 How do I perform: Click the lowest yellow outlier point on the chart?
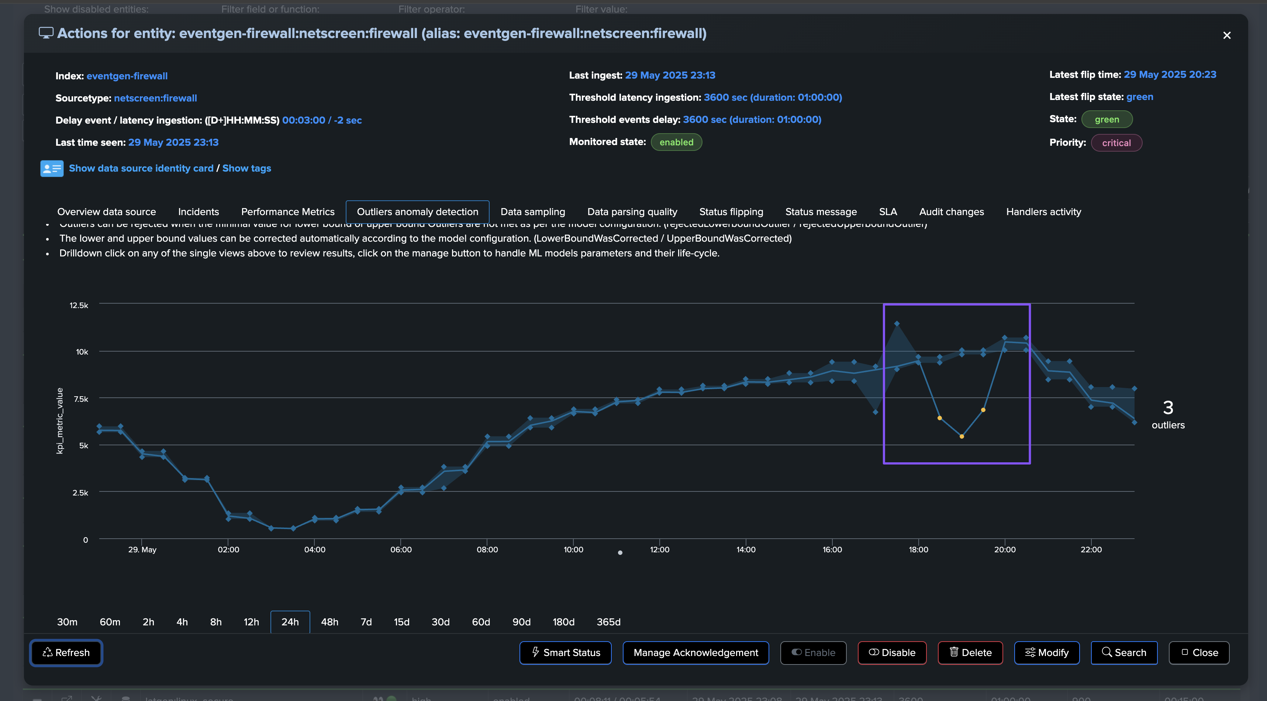point(962,436)
